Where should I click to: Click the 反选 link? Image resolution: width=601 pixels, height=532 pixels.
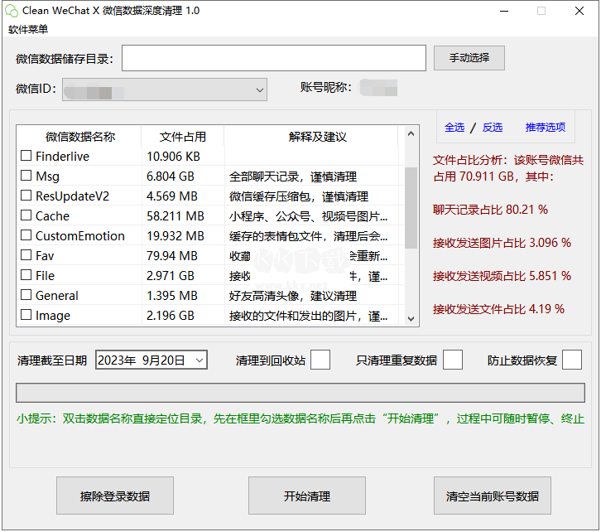pyautogui.click(x=493, y=127)
